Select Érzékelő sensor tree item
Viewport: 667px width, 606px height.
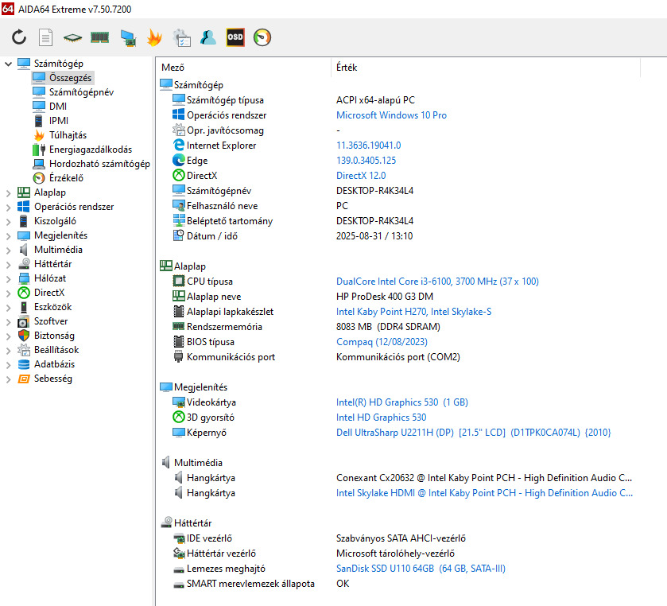(x=66, y=178)
